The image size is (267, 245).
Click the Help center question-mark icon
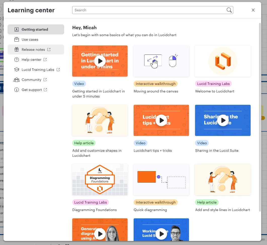[x=17, y=60]
